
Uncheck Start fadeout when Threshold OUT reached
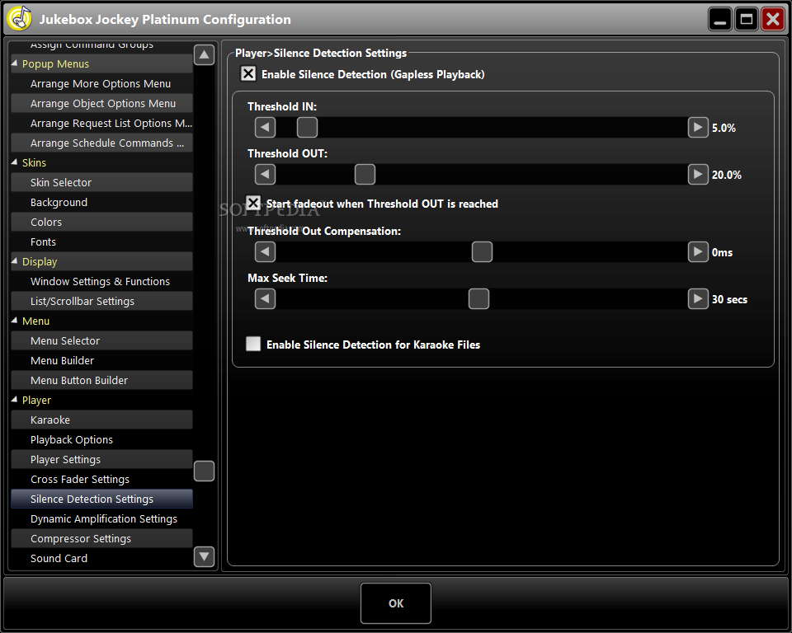[253, 203]
